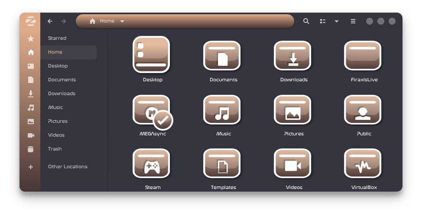Screen dimensions: 422x218
Task: Click the "Public" folder name
Action: 364,134
